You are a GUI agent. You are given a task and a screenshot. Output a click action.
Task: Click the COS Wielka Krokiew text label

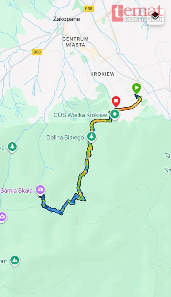[80, 115]
